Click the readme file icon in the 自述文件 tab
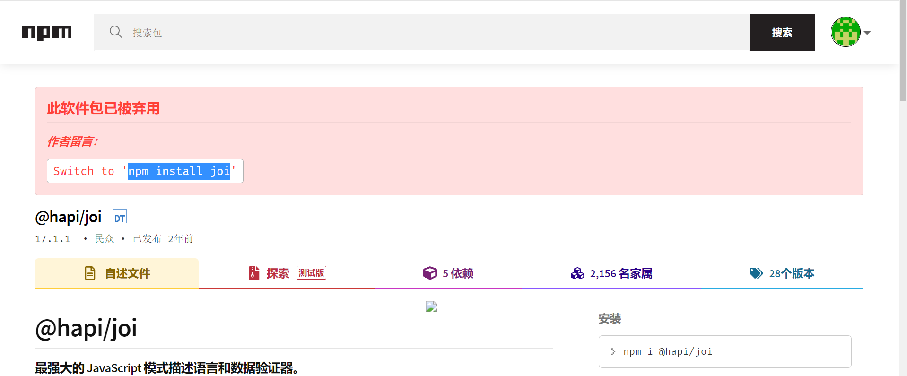907x376 pixels. pyautogui.click(x=90, y=273)
